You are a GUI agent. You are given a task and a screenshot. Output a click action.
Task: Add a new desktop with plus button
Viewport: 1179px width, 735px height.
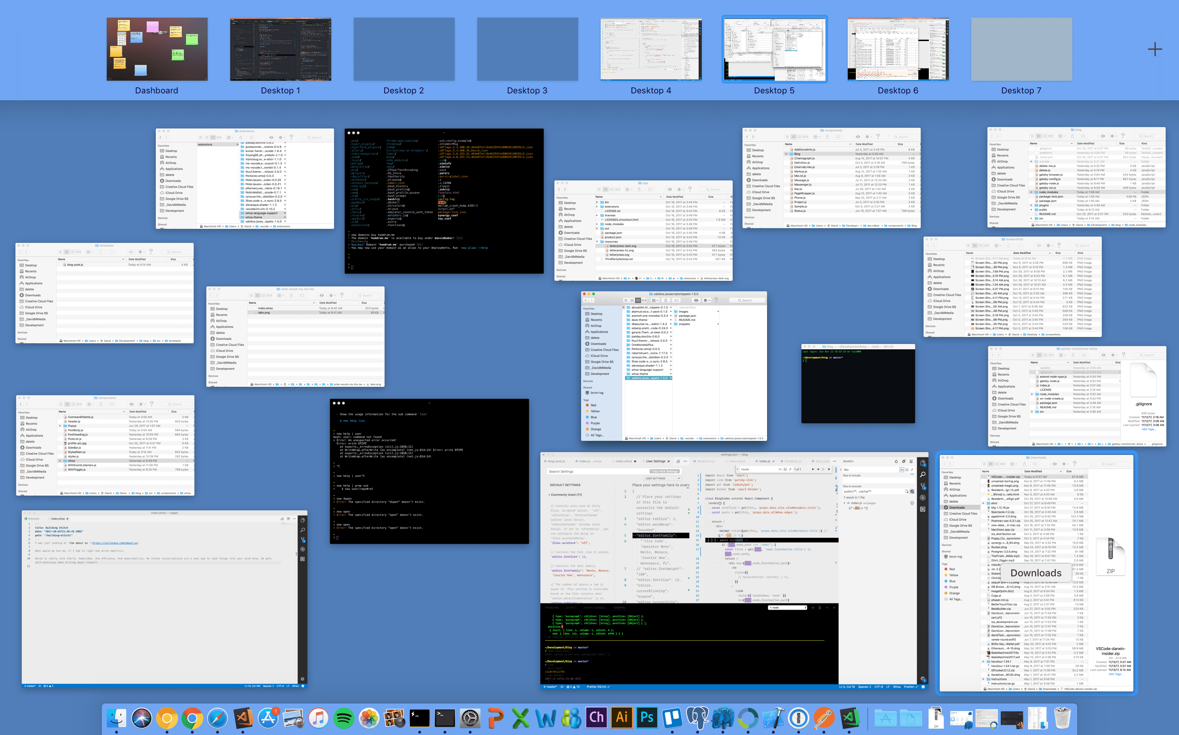click(x=1155, y=49)
